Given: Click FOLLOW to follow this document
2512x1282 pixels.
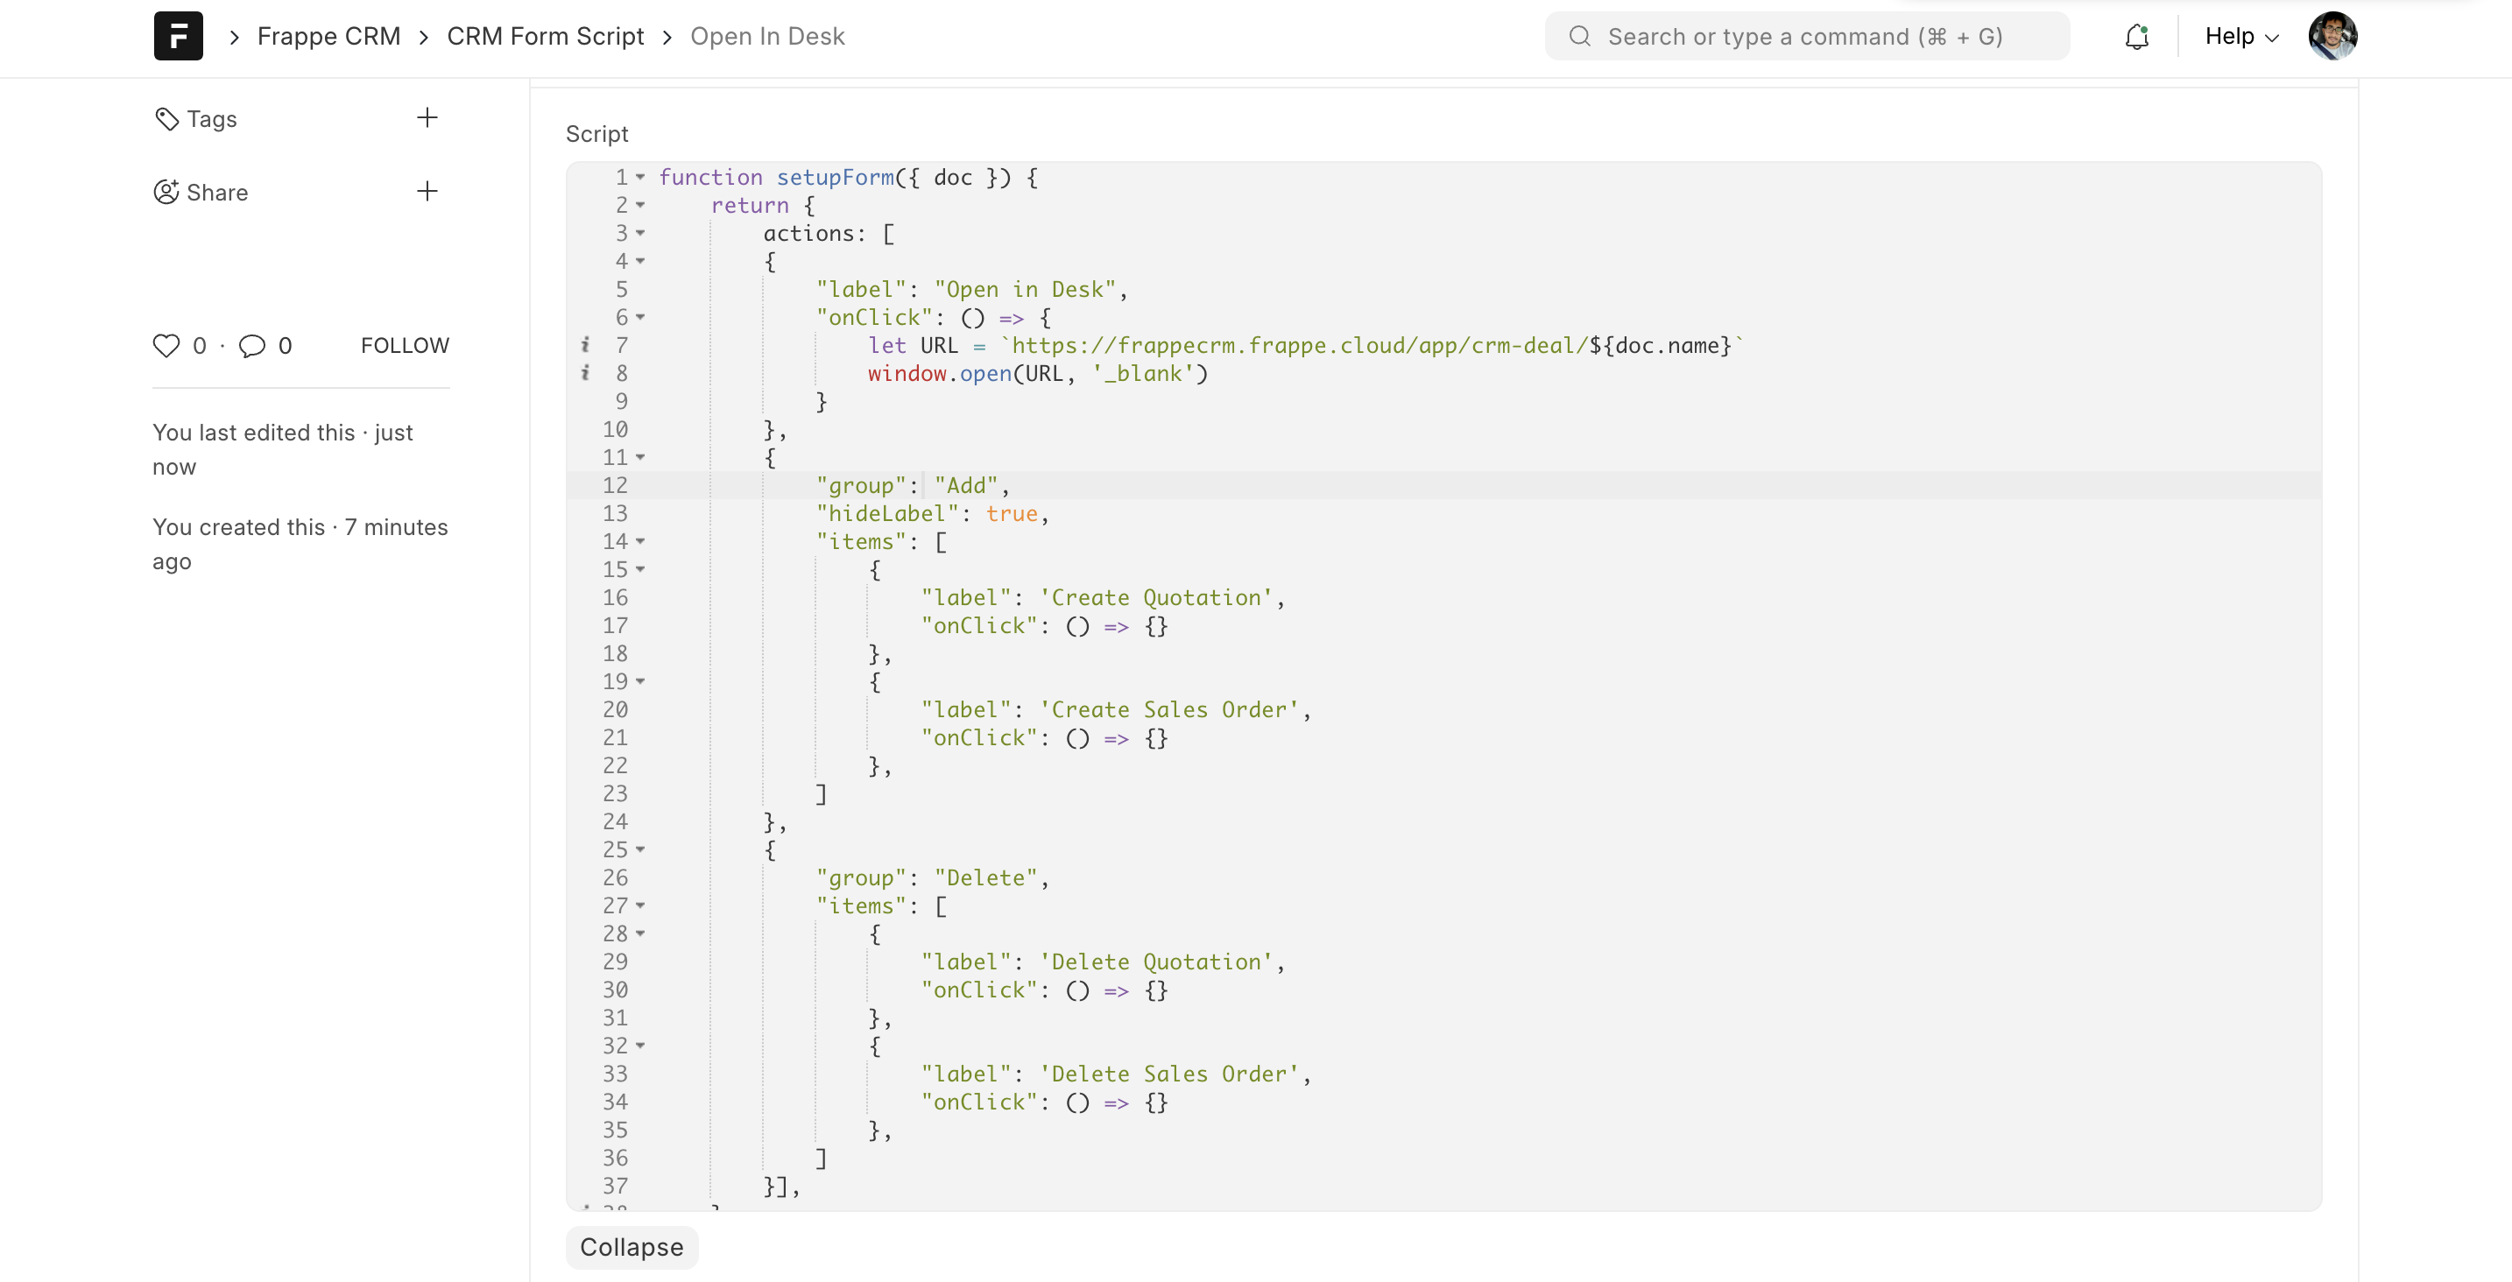Looking at the screenshot, I should pos(405,345).
